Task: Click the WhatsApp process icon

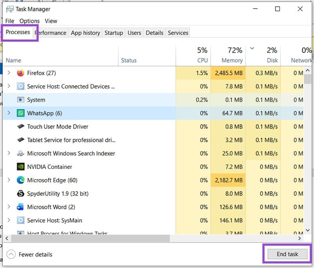Action: pos(20,113)
